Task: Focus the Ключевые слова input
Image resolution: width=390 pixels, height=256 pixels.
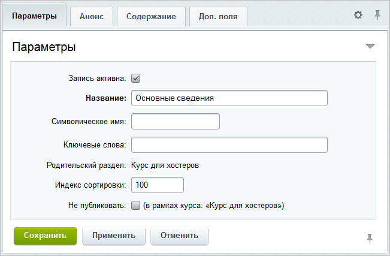Action: coord(229,145)
